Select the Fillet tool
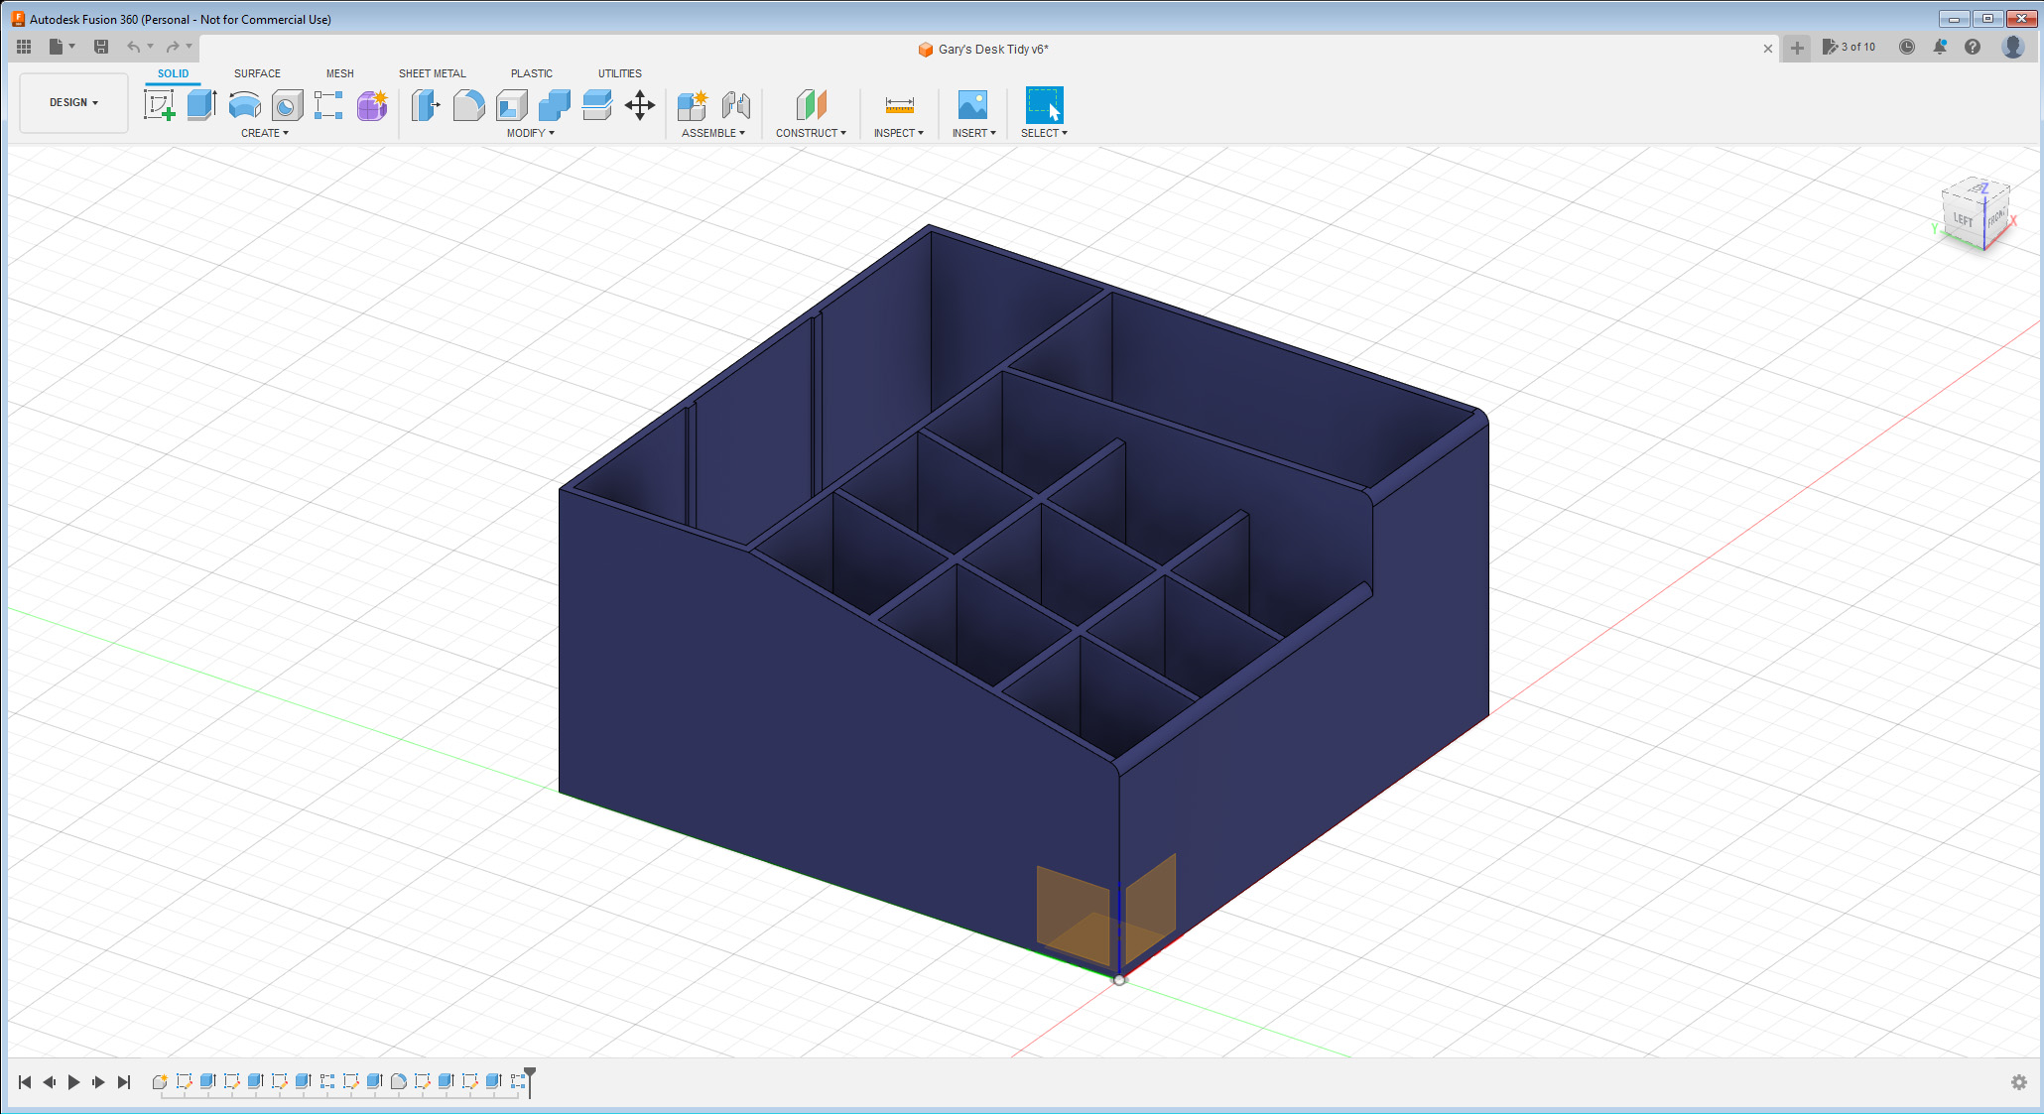 point(468,104)
